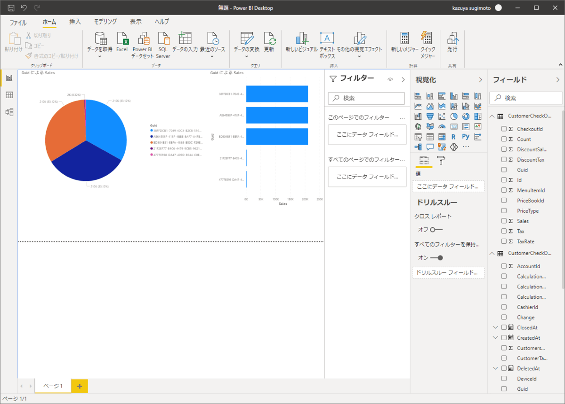Expand the CreatedAt date hierarchy
Screen dimensions: 565x404
pyautogui.click(x=495, y=338)
